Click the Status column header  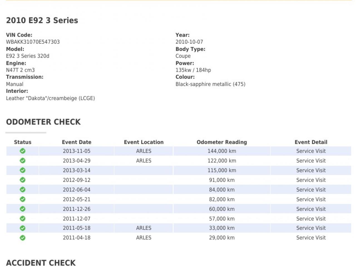coord(23,142)
